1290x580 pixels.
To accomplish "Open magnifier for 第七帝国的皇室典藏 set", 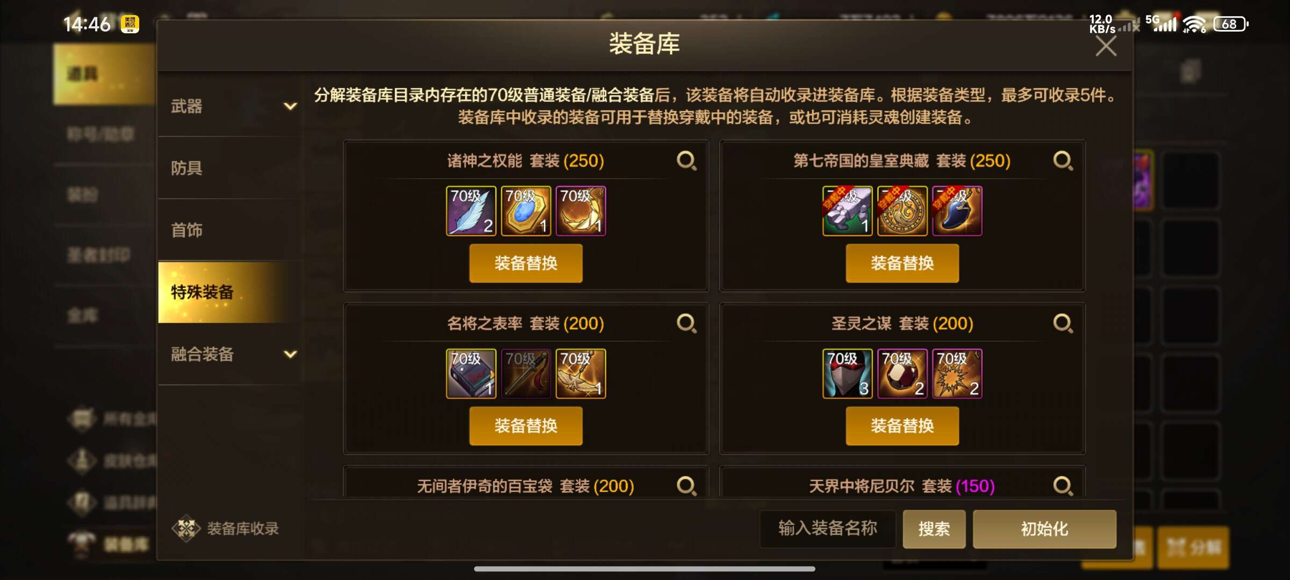I will [x=1063, y=161].
